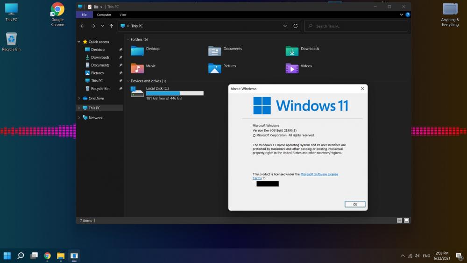The width and height of the screenshot is (467, 263).
Task: Go up one level with the up arrow
Action: [x=111, y=26]
